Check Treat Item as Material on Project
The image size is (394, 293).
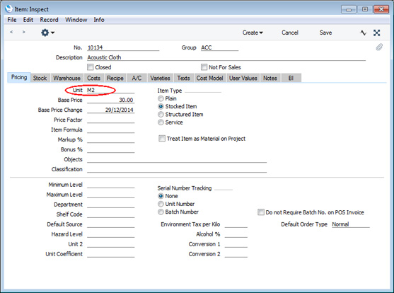[x=162, y=138]
